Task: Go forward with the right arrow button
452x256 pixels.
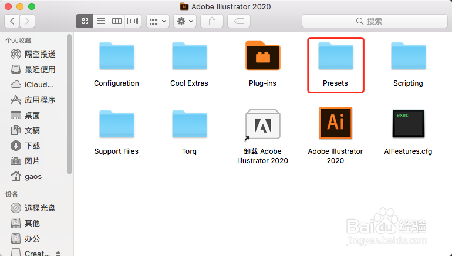Action: tap(28, 21)
